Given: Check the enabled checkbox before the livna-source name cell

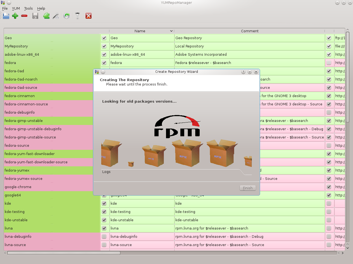Looking at the screenshot, I should tap(104, 245).
